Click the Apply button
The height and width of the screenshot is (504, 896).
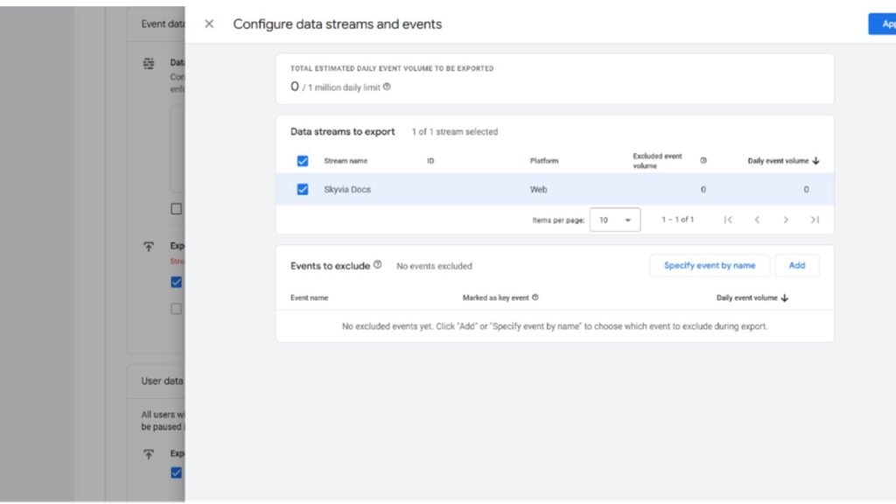(882, 24)
